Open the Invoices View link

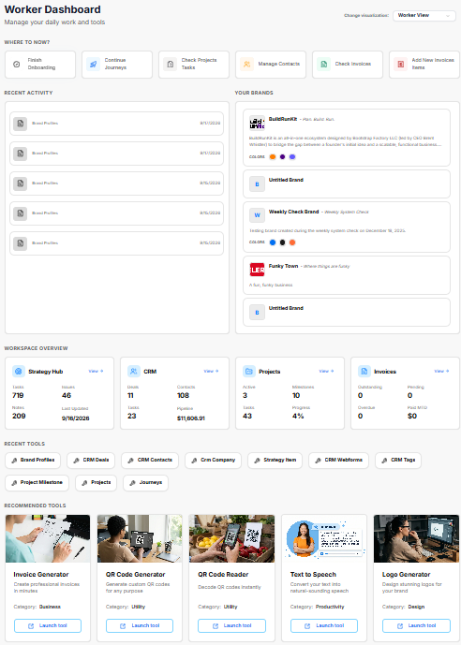441,371
